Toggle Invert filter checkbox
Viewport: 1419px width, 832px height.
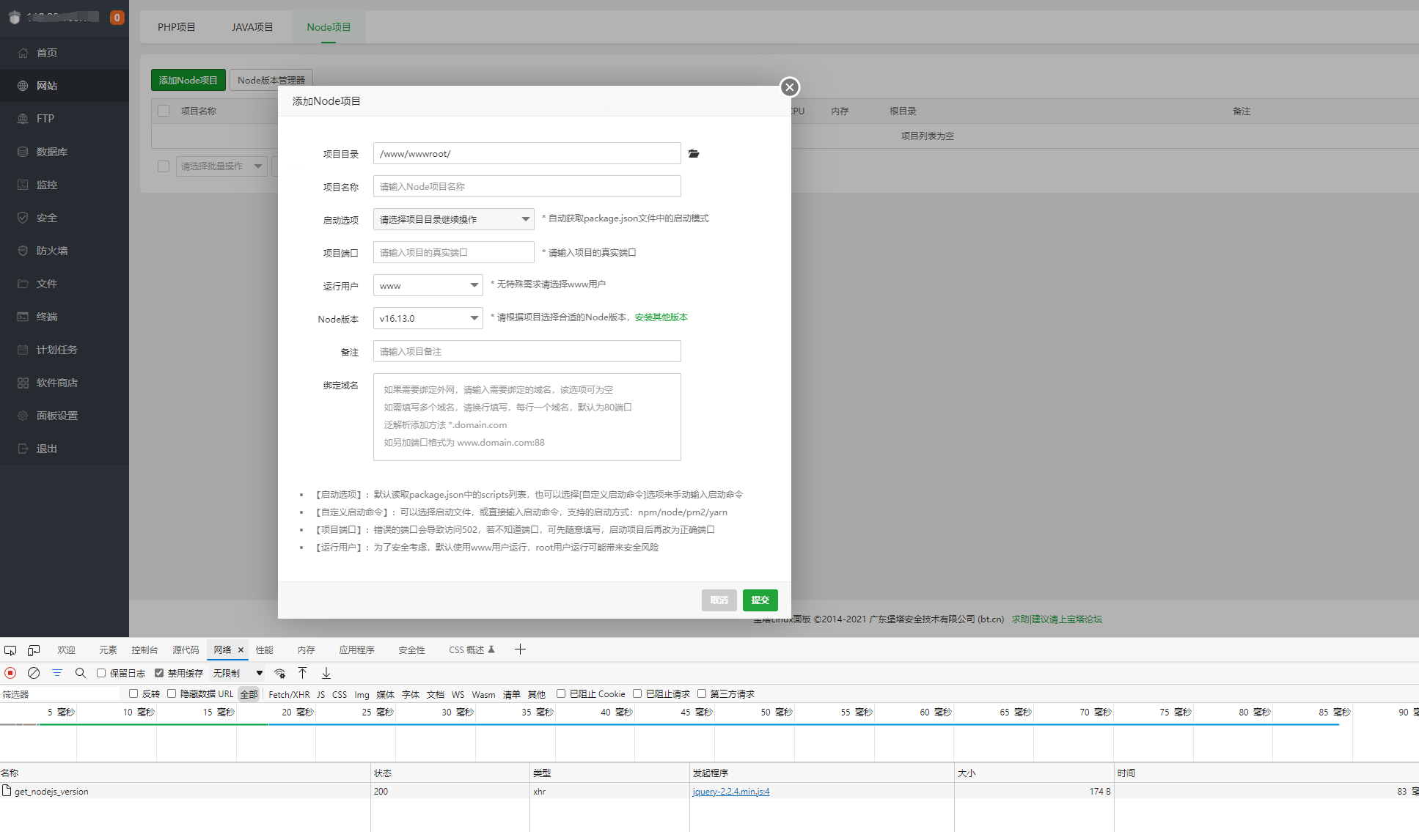133,693
